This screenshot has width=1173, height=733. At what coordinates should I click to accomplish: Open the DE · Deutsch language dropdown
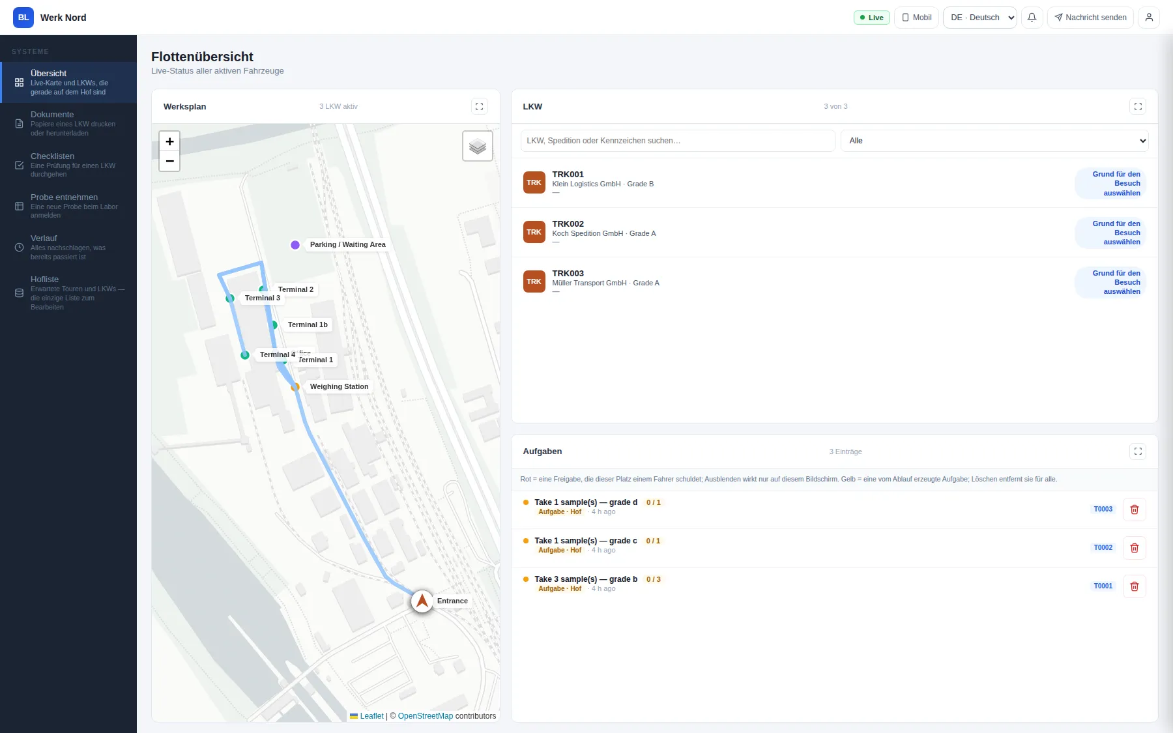pyautogui.click(x=979, y=18)
